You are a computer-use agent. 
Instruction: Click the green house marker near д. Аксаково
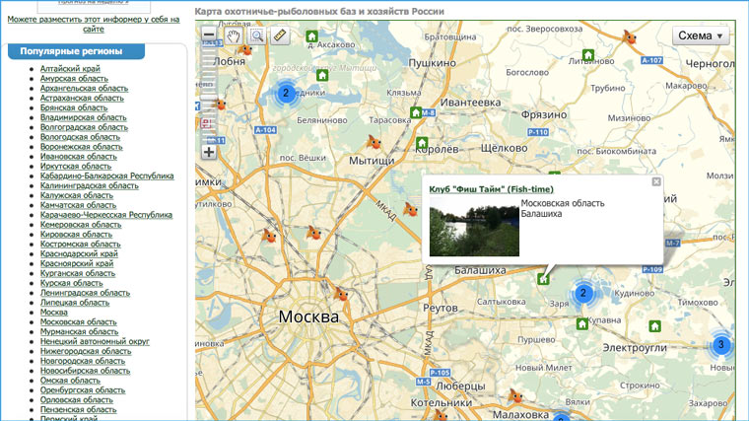pos(311,36)
